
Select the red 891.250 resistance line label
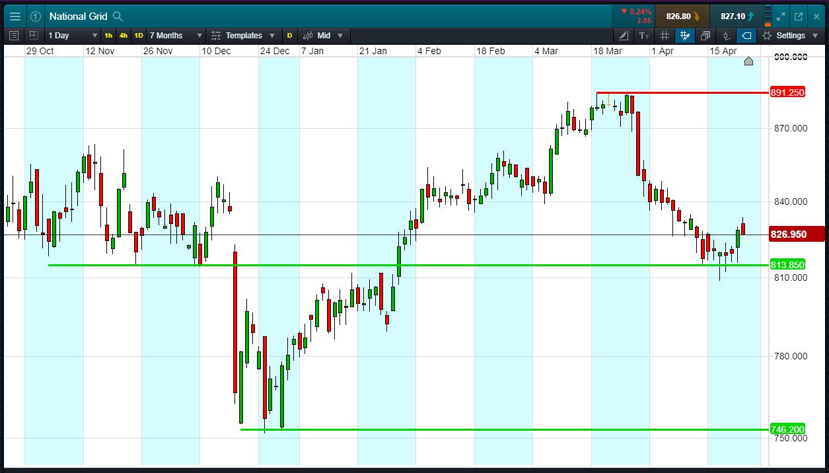click(x=787, y=92)
